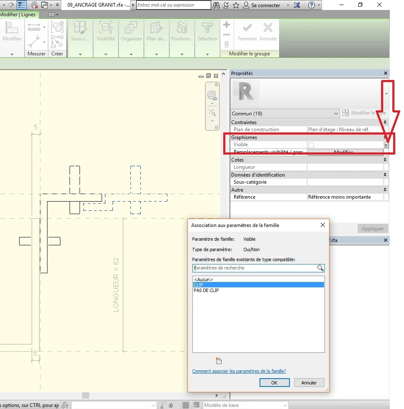Click the binoculars search icon
The height and width of the screenshot is (409, 404).
coord(216,5)
